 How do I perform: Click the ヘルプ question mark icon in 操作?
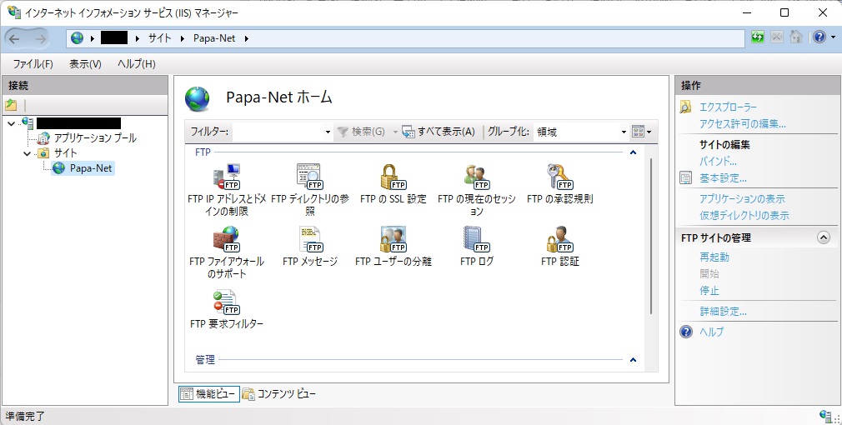point(686,332)
